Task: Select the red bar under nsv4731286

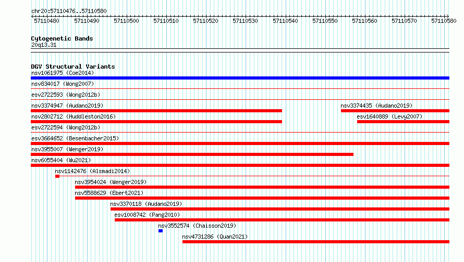Action: (x=316, y=242)
